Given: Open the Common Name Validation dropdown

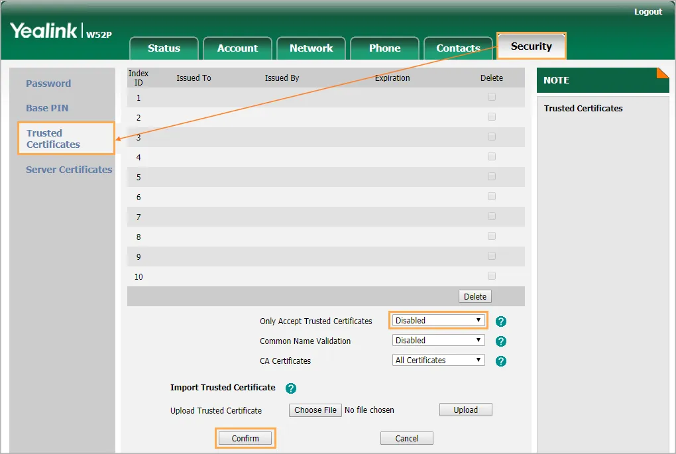Looking at the screenshot, I should pyautogui.click(x=438, y=340).
